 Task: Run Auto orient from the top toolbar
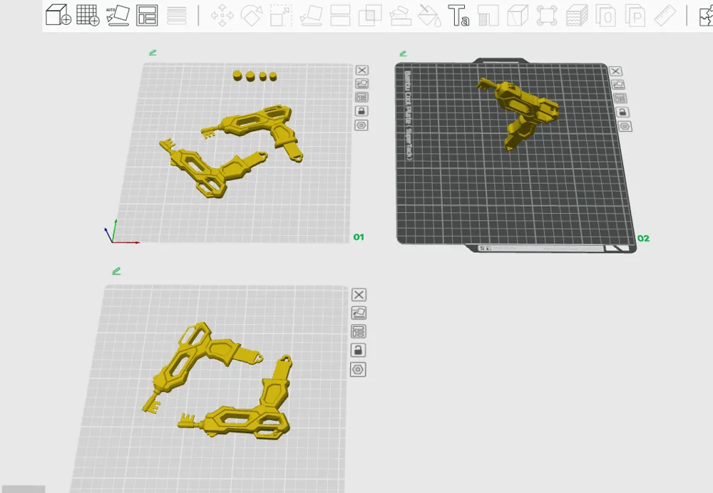(118, 15)
